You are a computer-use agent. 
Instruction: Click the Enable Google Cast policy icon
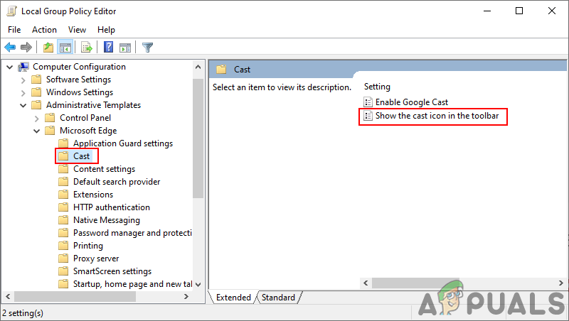tap(368, 102)
